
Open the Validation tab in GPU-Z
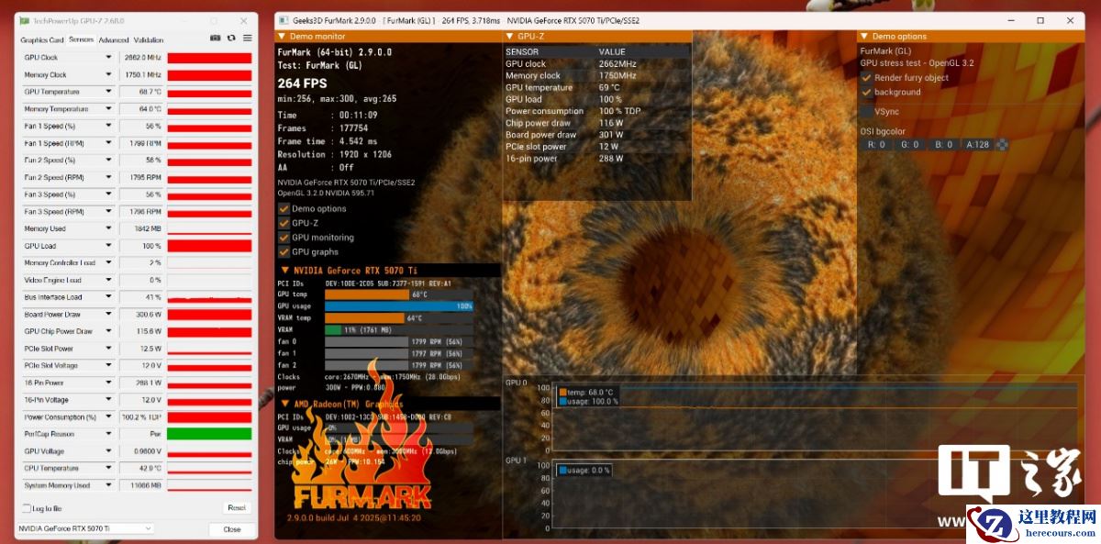(x=149, y=40)
